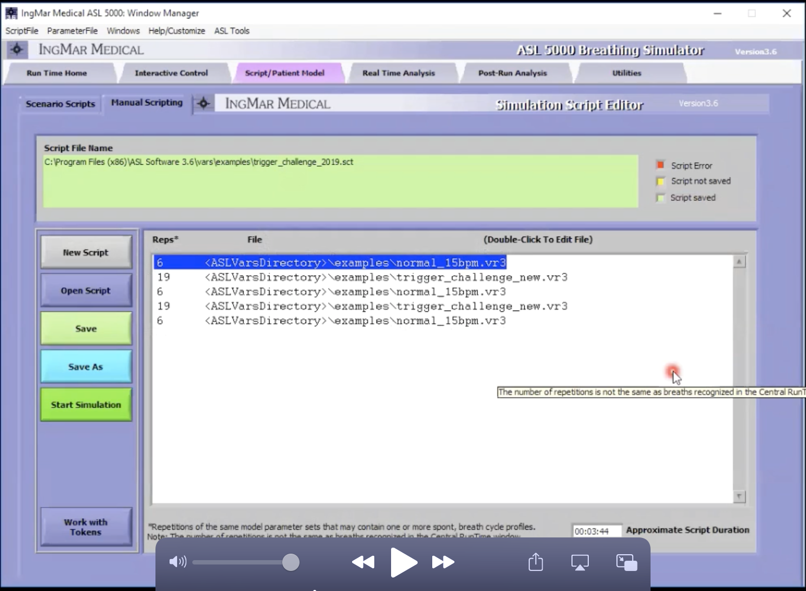Click the Save As button
The height and width of the screenshot is (591, 806).
click(x=86, y=366)
